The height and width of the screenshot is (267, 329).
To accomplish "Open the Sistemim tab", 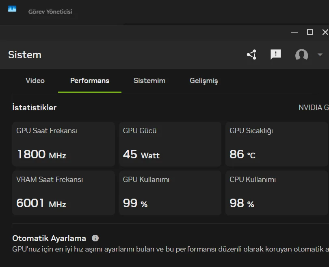I will click(x=149, y=81).
